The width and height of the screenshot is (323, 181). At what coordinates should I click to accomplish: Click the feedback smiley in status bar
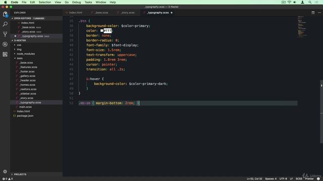(318, 179)
